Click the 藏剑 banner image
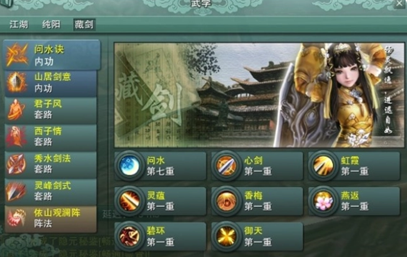This screenshot has height=257, width=407. click(259, 95)
